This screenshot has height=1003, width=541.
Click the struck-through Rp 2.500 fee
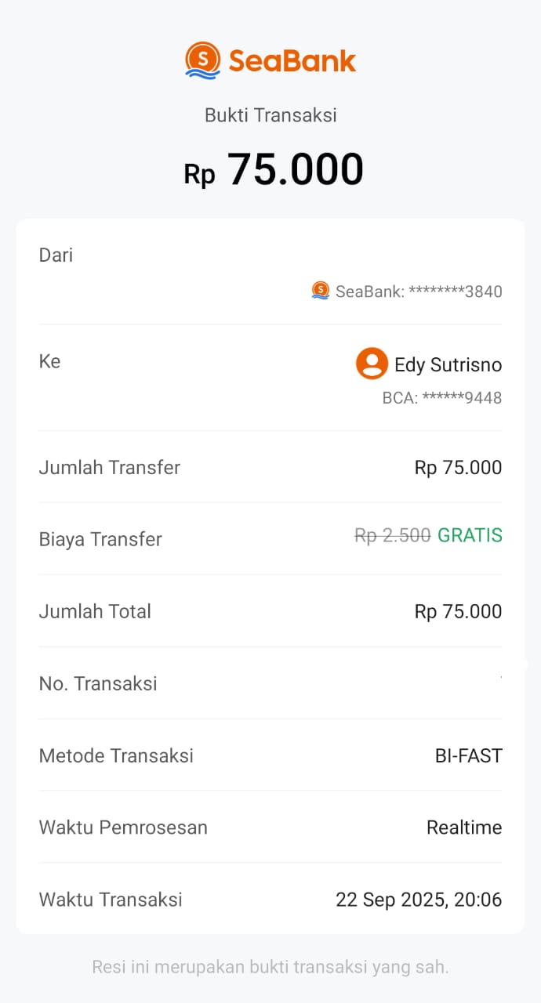(392, 535)
